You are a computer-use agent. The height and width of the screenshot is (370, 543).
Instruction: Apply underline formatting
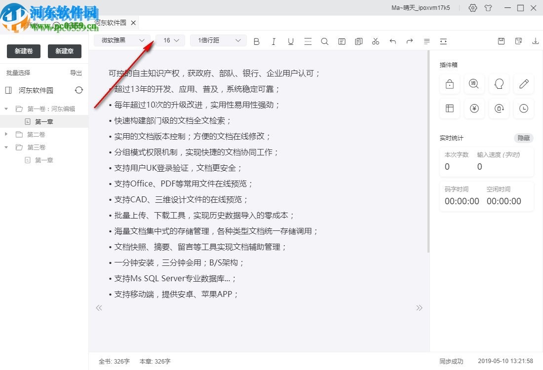coord(291,41)
